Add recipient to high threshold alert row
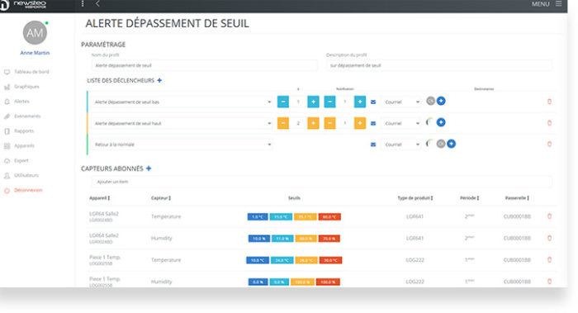The height and width of the screenshot is (313, 578). tap(441, 122)
